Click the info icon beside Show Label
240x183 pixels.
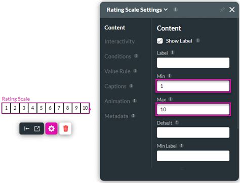198,40
